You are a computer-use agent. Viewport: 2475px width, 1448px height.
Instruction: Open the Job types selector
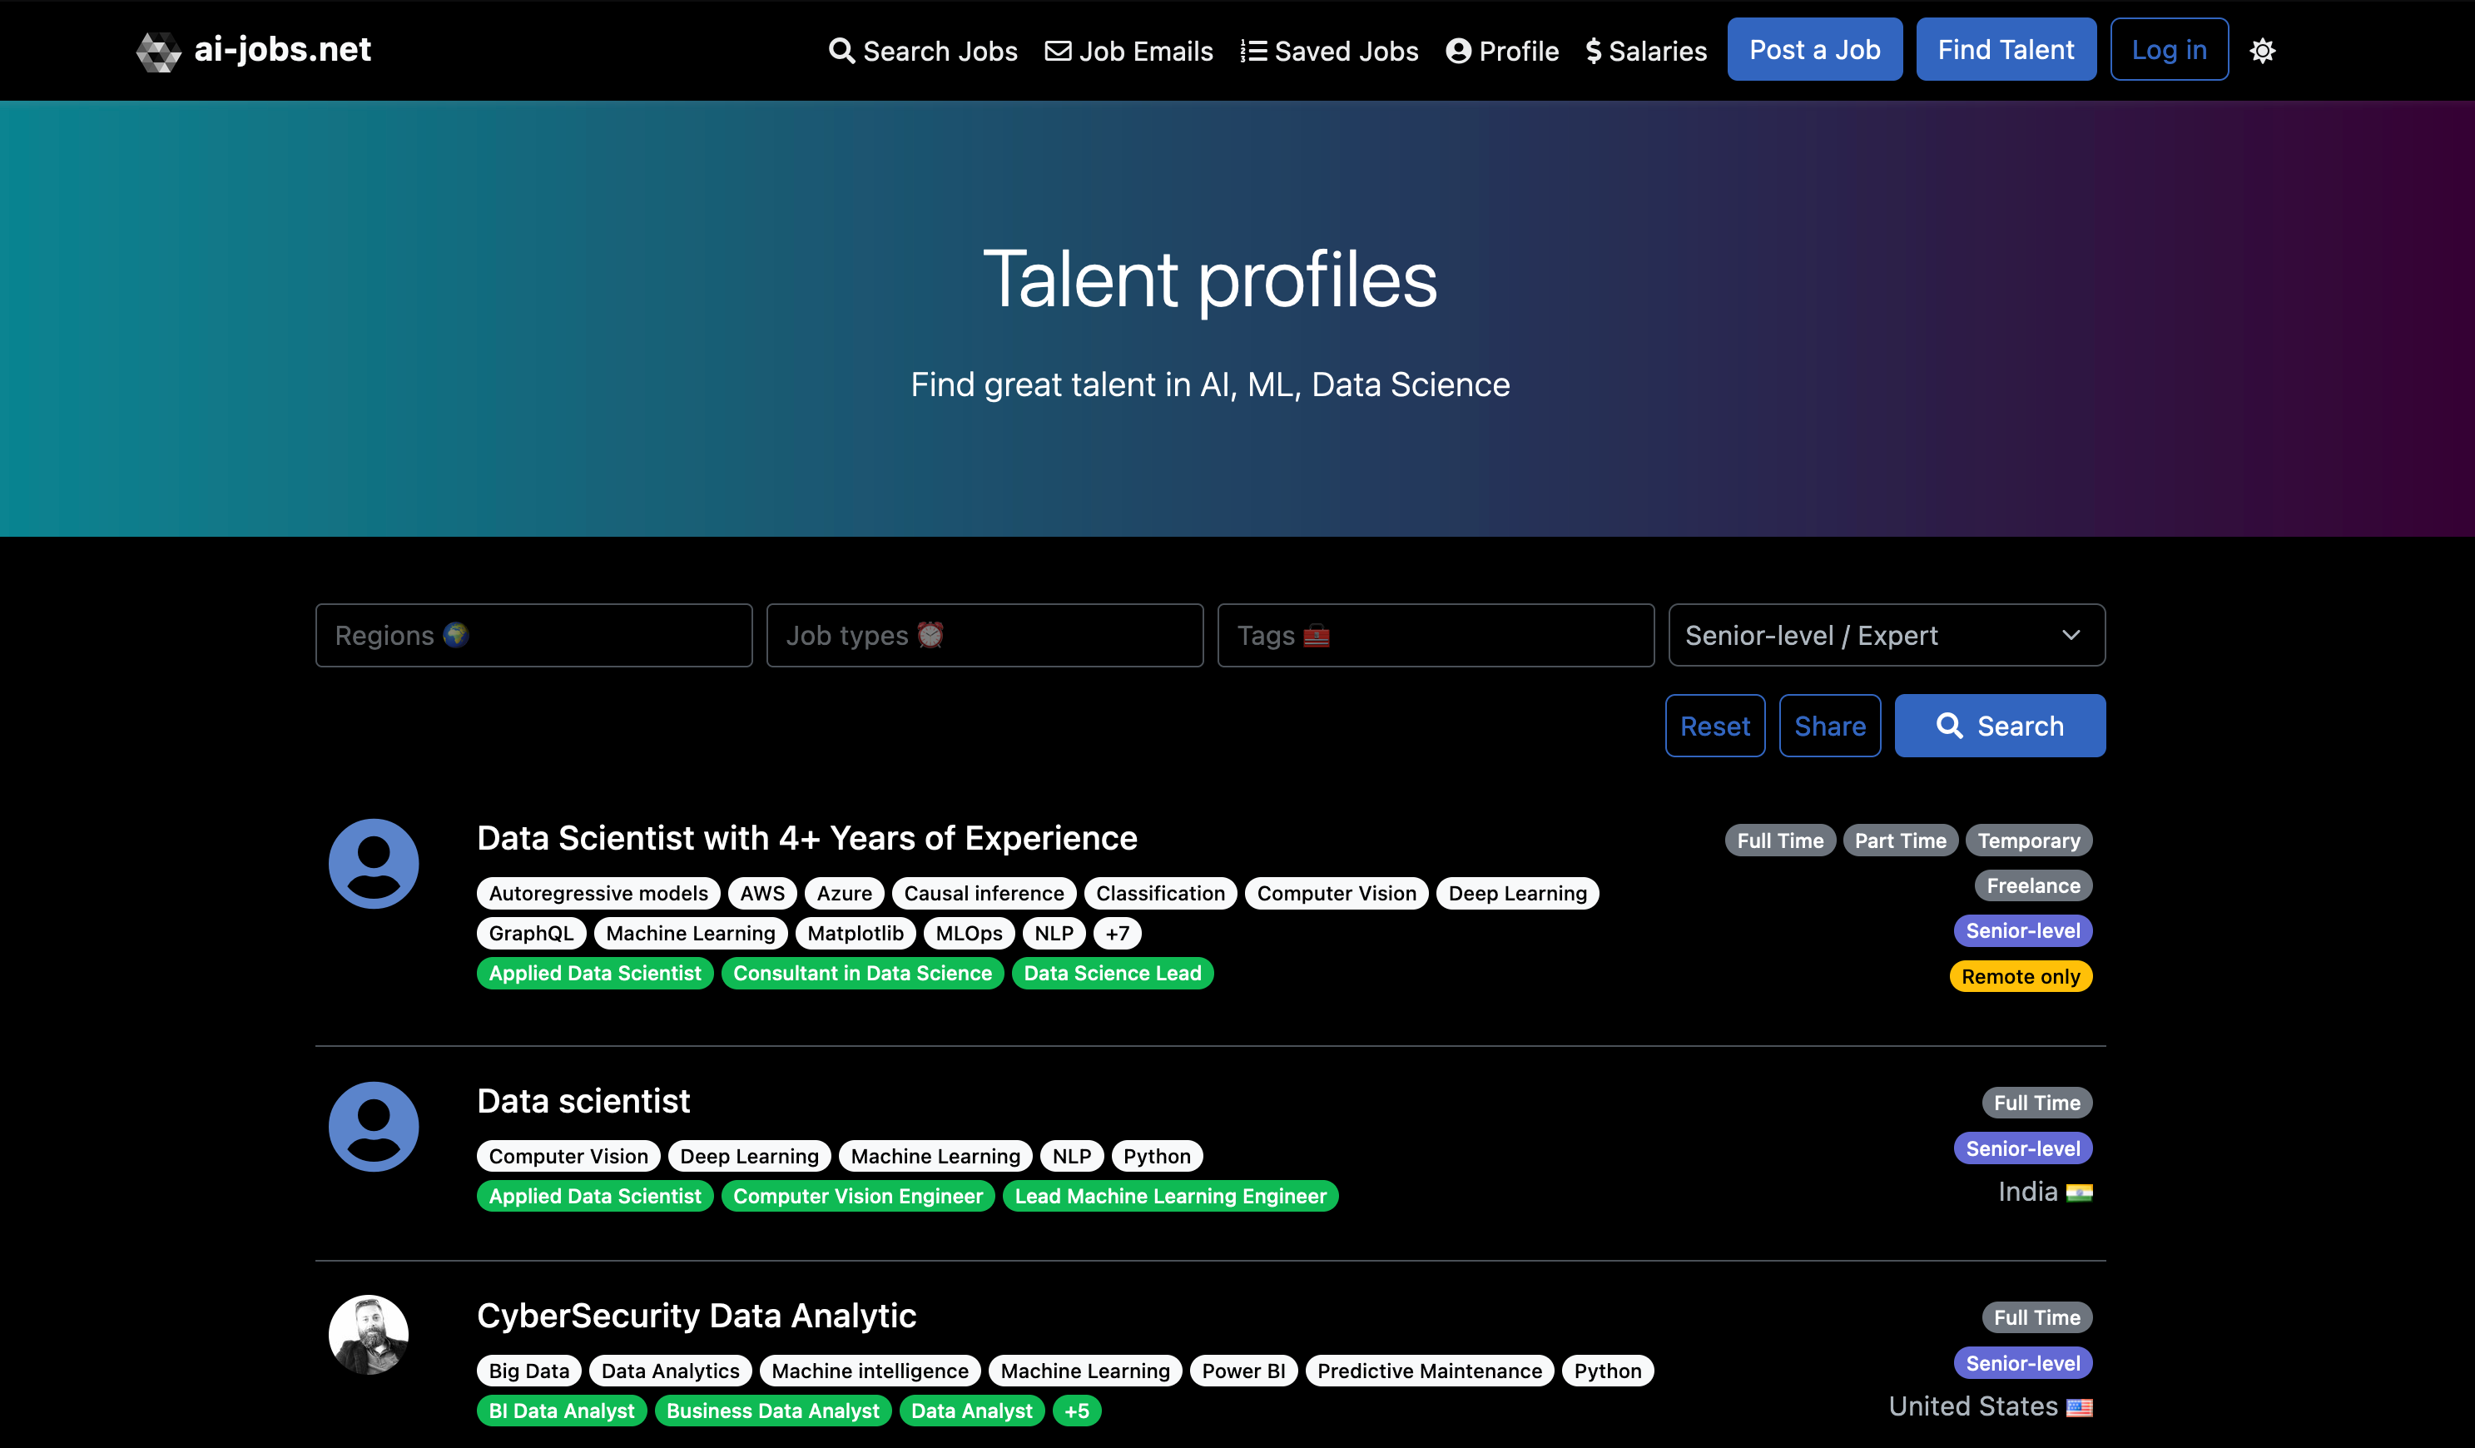coord(985,635)
